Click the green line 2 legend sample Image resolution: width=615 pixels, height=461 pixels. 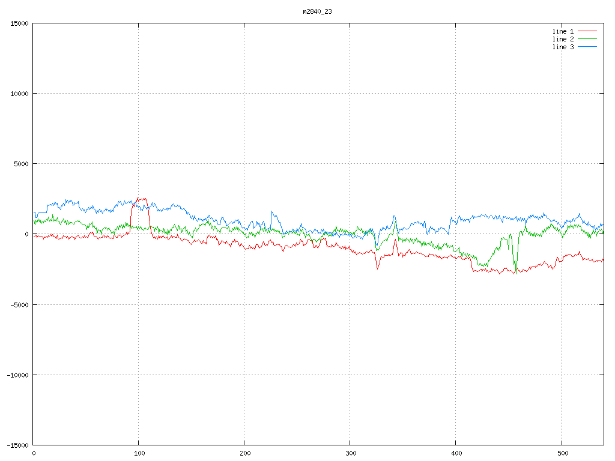[587, 39]
